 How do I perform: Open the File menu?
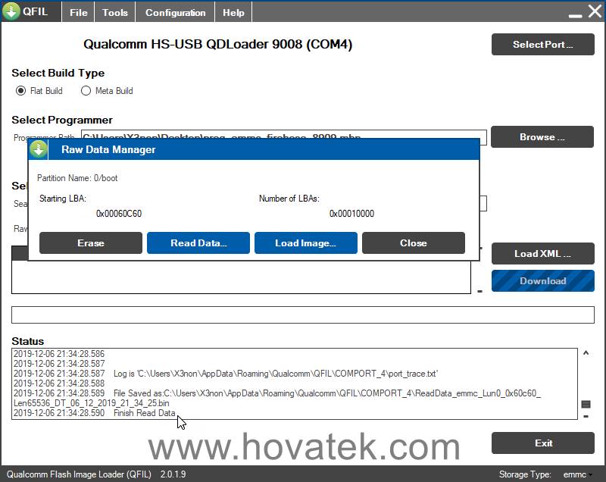(79, 12)
